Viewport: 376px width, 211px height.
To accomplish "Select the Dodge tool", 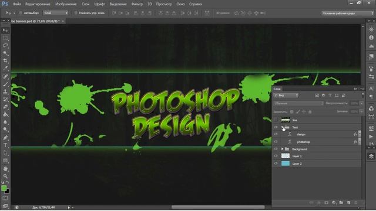I will (5, 130).
